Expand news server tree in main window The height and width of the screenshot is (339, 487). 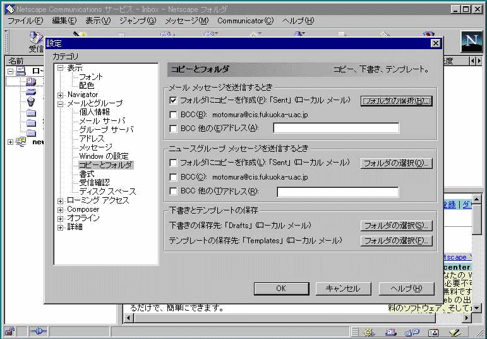pyautogui.click(x=10, y=142)
